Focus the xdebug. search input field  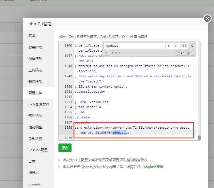(x=134, y=46)
